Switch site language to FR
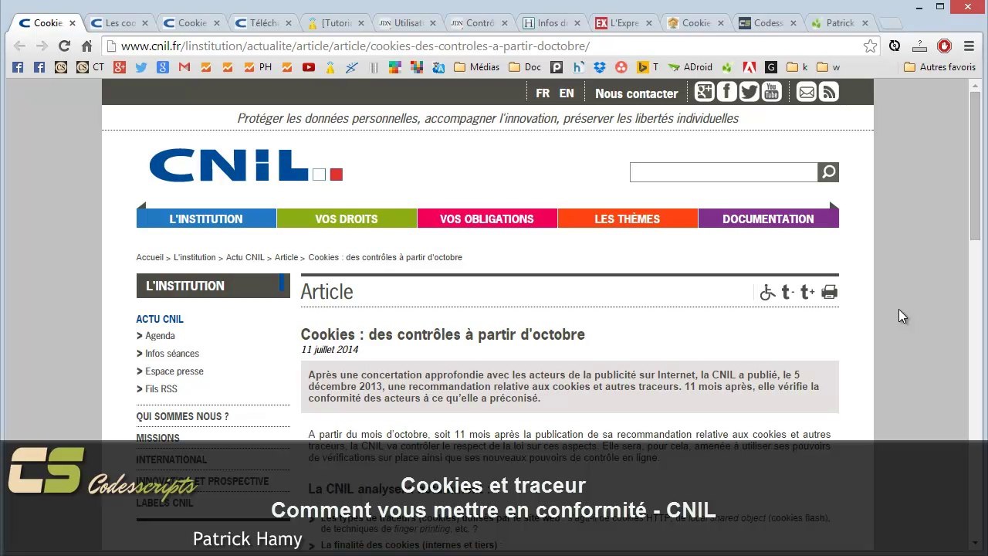Image resolution: width=988 pixels, height=556 pixels. click(543, 93)
